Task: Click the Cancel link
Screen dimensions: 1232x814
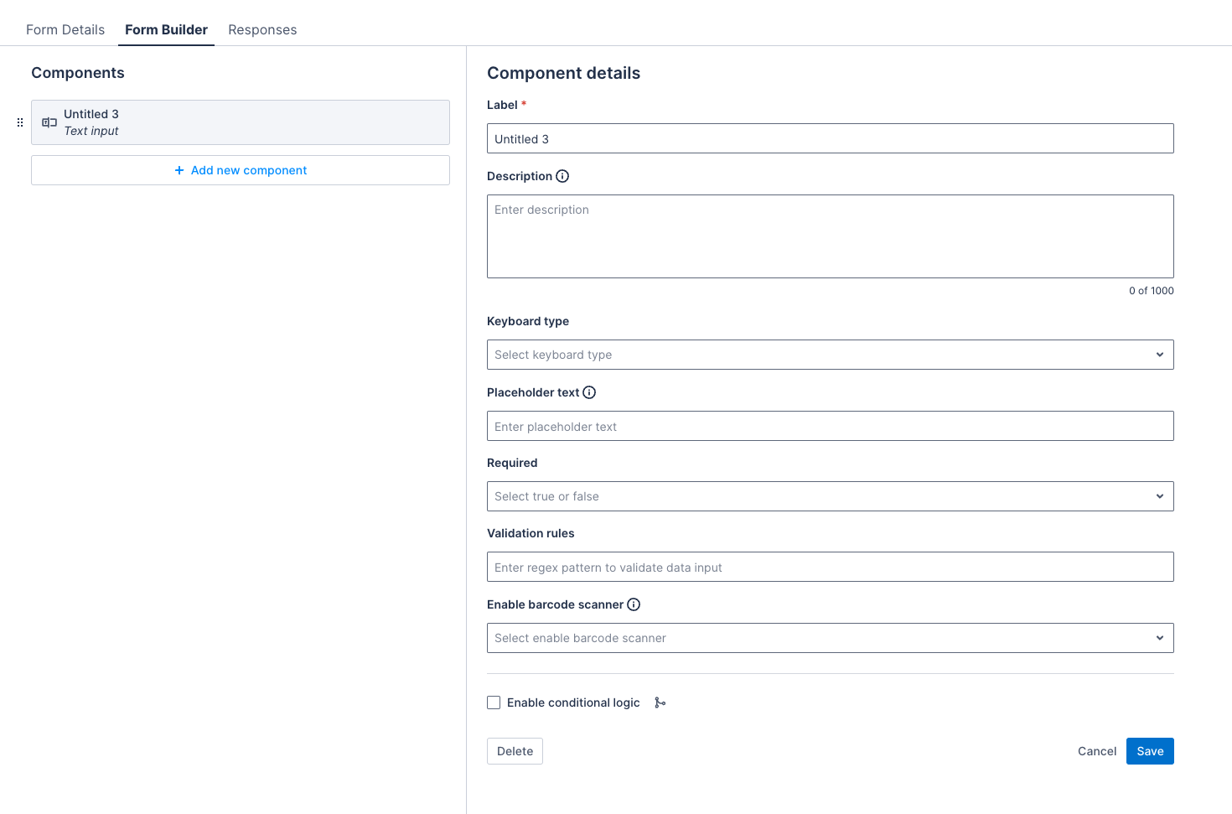Action: (x=1096, y=750)
